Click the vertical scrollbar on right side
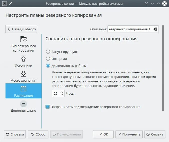Image resolution: width=169 pixels, height=142 pixels. coord(163,68)
